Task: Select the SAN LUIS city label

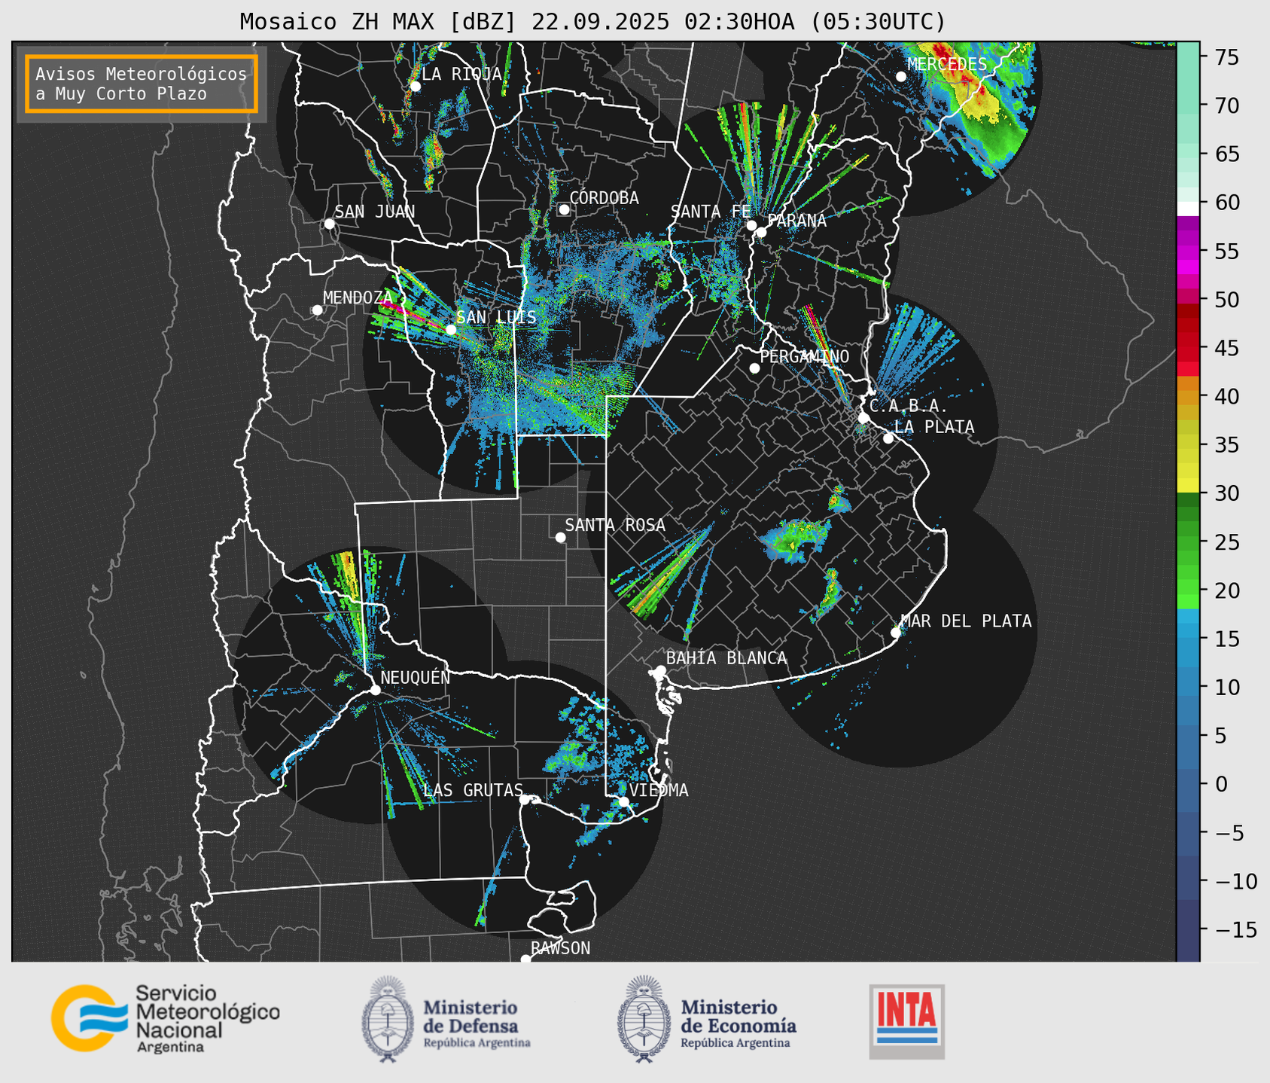Action: (x=497, y=317)
